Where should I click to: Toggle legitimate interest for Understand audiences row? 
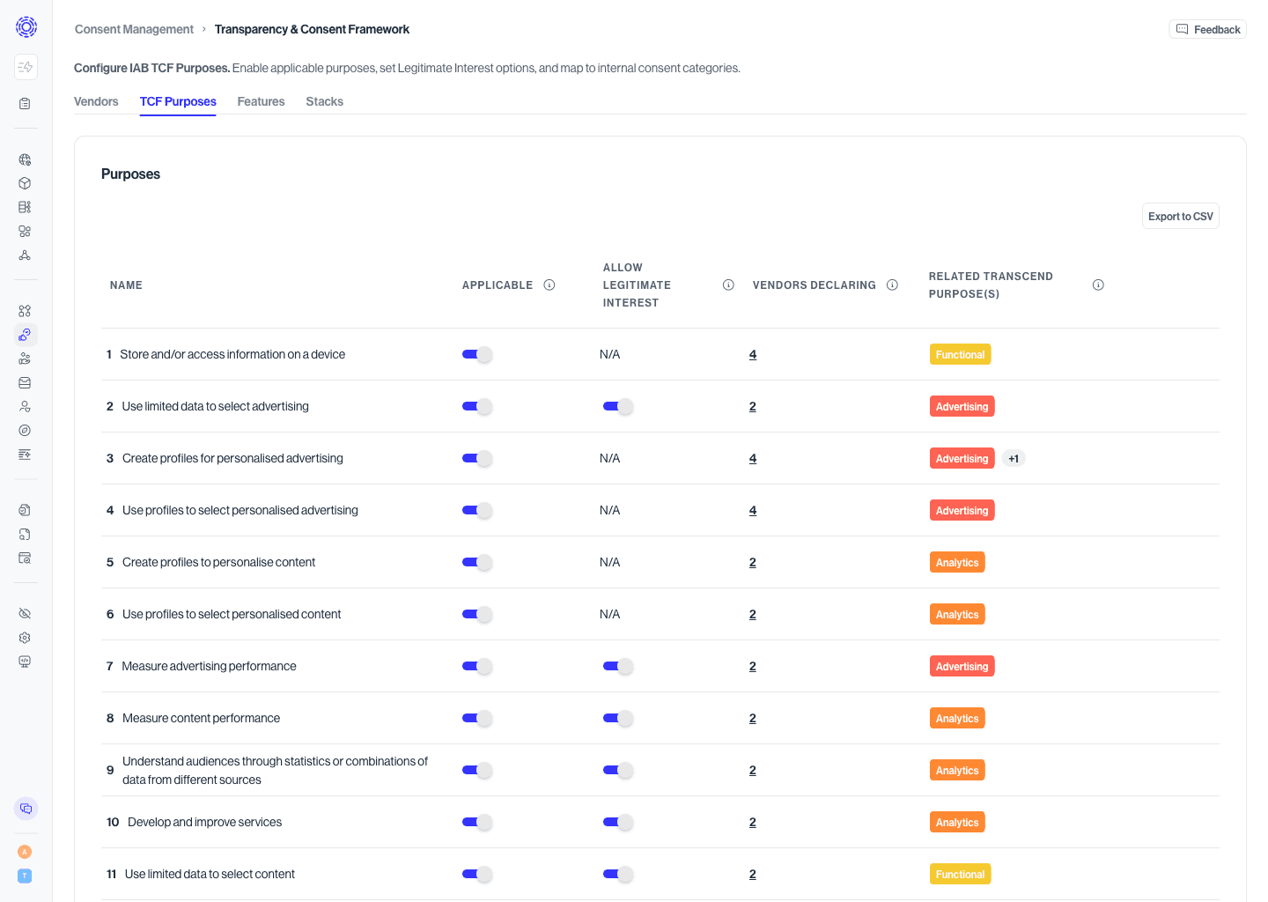618,771
